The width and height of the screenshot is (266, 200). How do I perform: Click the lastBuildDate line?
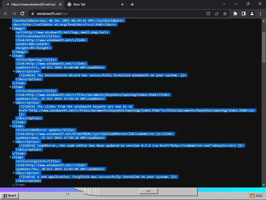click(x=68, y=21)
